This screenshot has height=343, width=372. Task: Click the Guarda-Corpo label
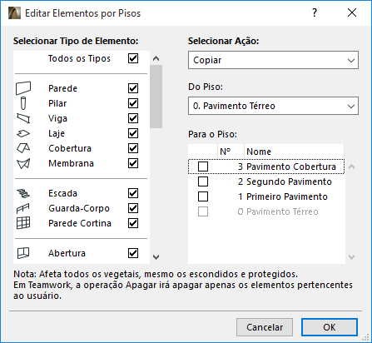(x=79, y=208)
